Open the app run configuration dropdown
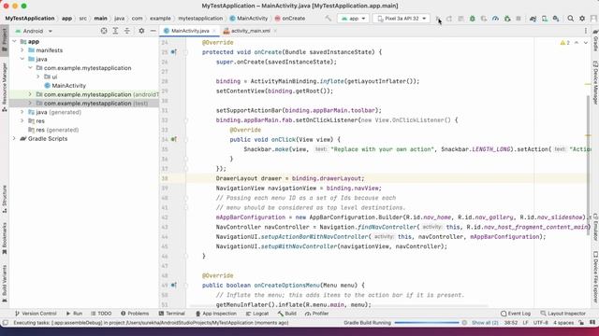 click(x=354, y=19)
